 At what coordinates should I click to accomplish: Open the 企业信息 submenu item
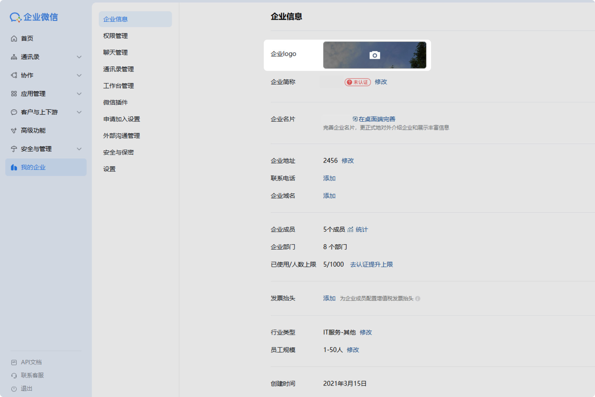pyautogui.click(x=135, y=19)
